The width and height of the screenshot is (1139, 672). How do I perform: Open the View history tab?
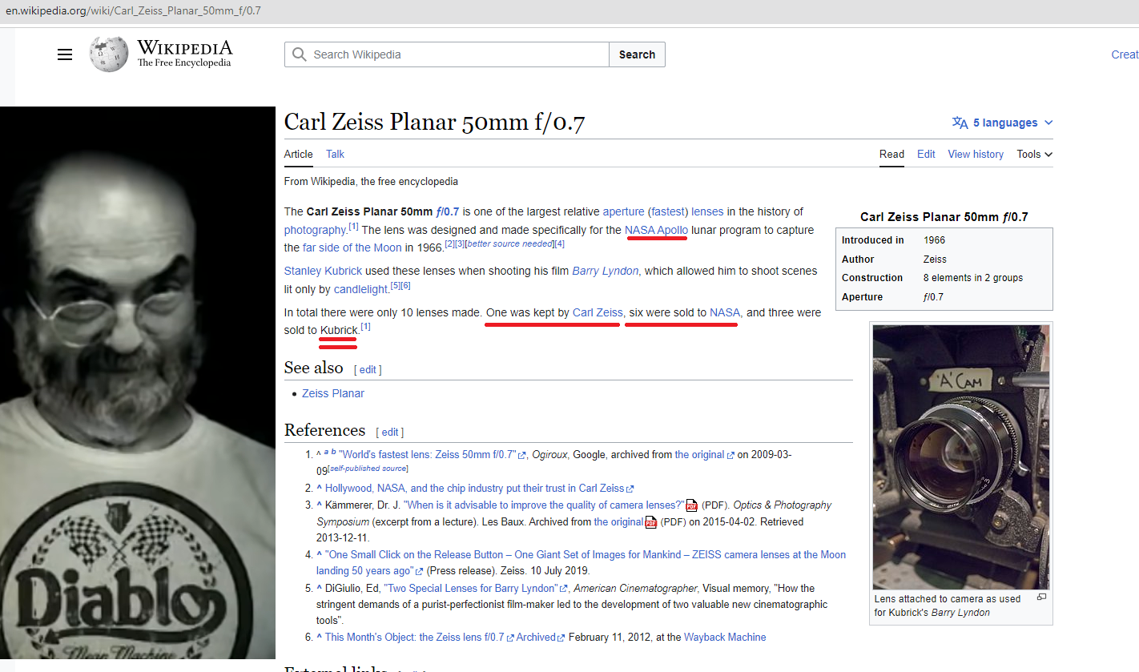[x=976, y=154]
